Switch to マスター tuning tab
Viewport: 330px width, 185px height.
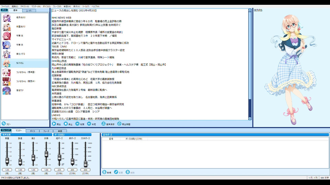(19, 131)
